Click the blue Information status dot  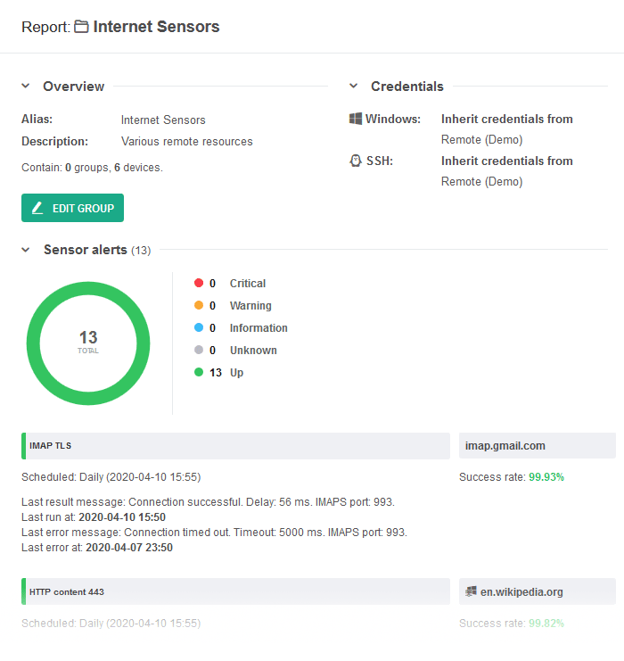(199, 327)
